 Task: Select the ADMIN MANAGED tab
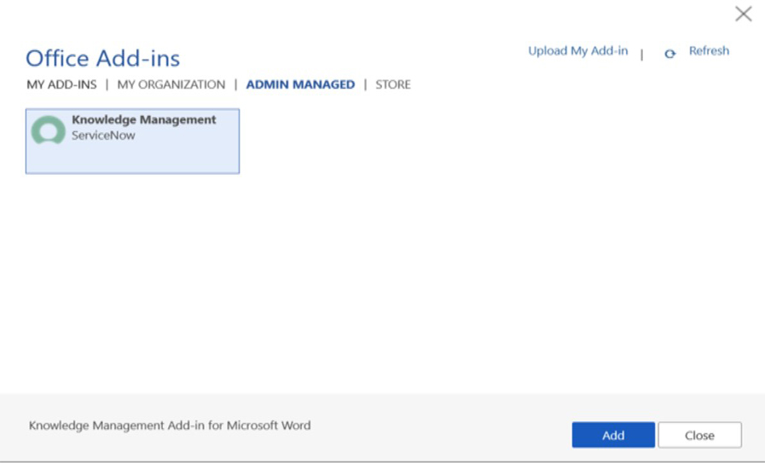300,84
